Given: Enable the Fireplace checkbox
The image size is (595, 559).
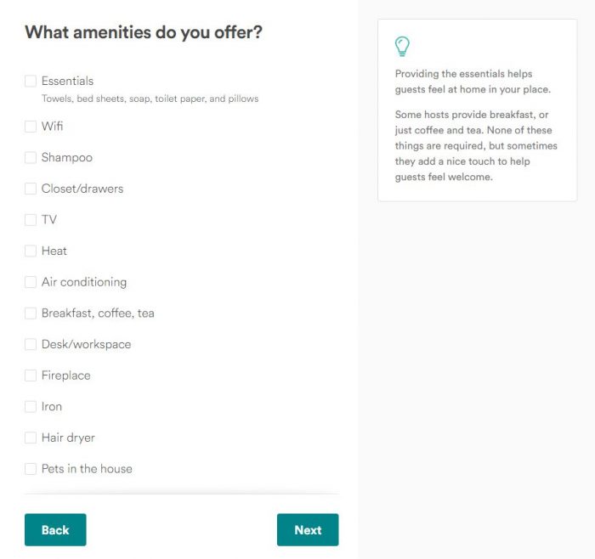Looking at the screenshot, I should [x=31, y=375].
